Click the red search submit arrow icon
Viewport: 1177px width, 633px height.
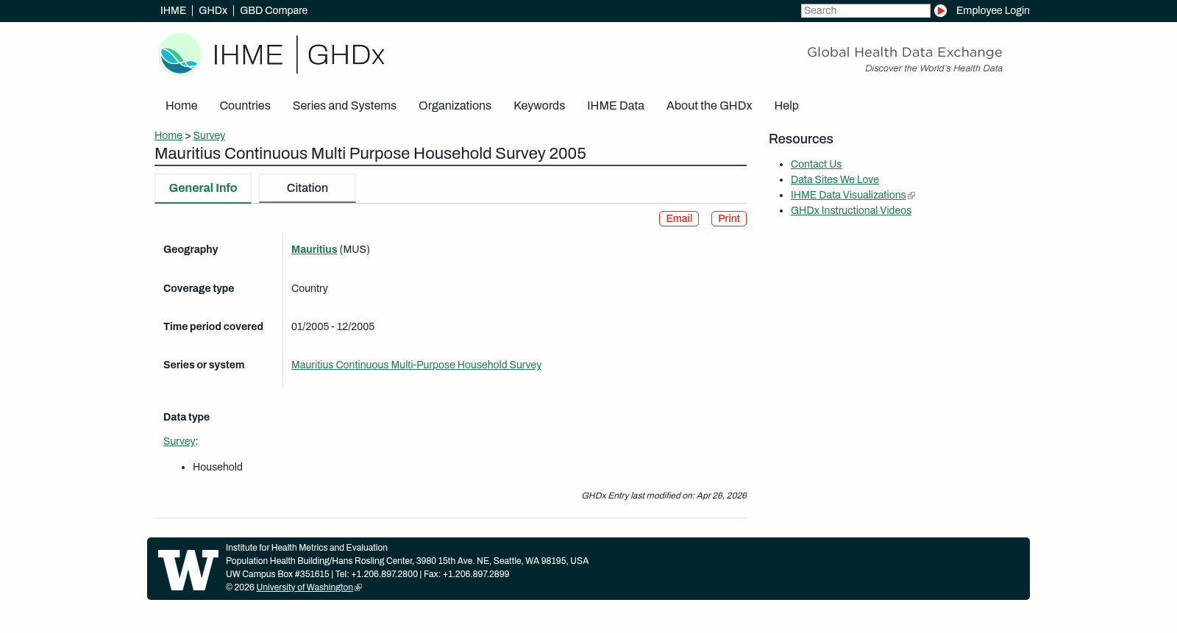point(940,11)
